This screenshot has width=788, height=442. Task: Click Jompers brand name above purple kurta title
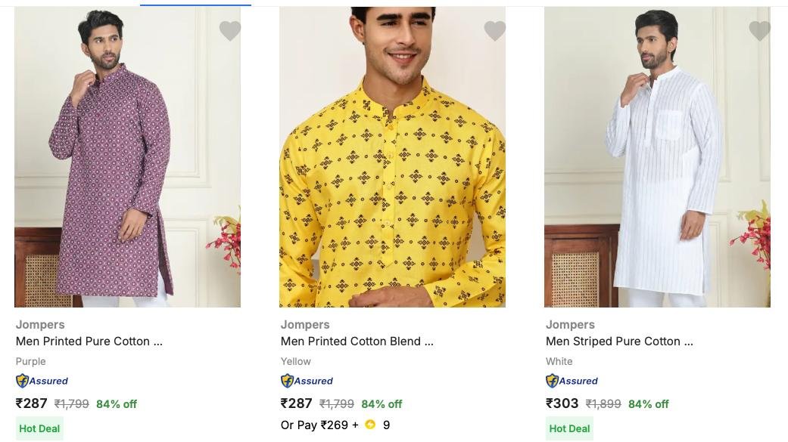click(x=40, y=325)
